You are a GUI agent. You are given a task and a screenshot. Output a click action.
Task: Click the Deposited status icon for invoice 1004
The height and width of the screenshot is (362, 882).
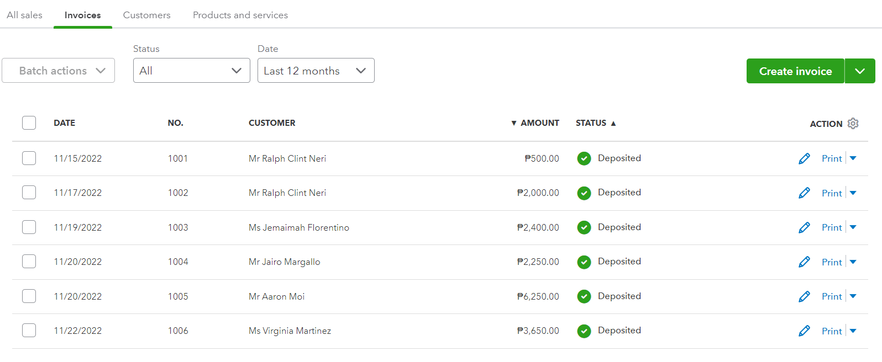click(584, 262)
